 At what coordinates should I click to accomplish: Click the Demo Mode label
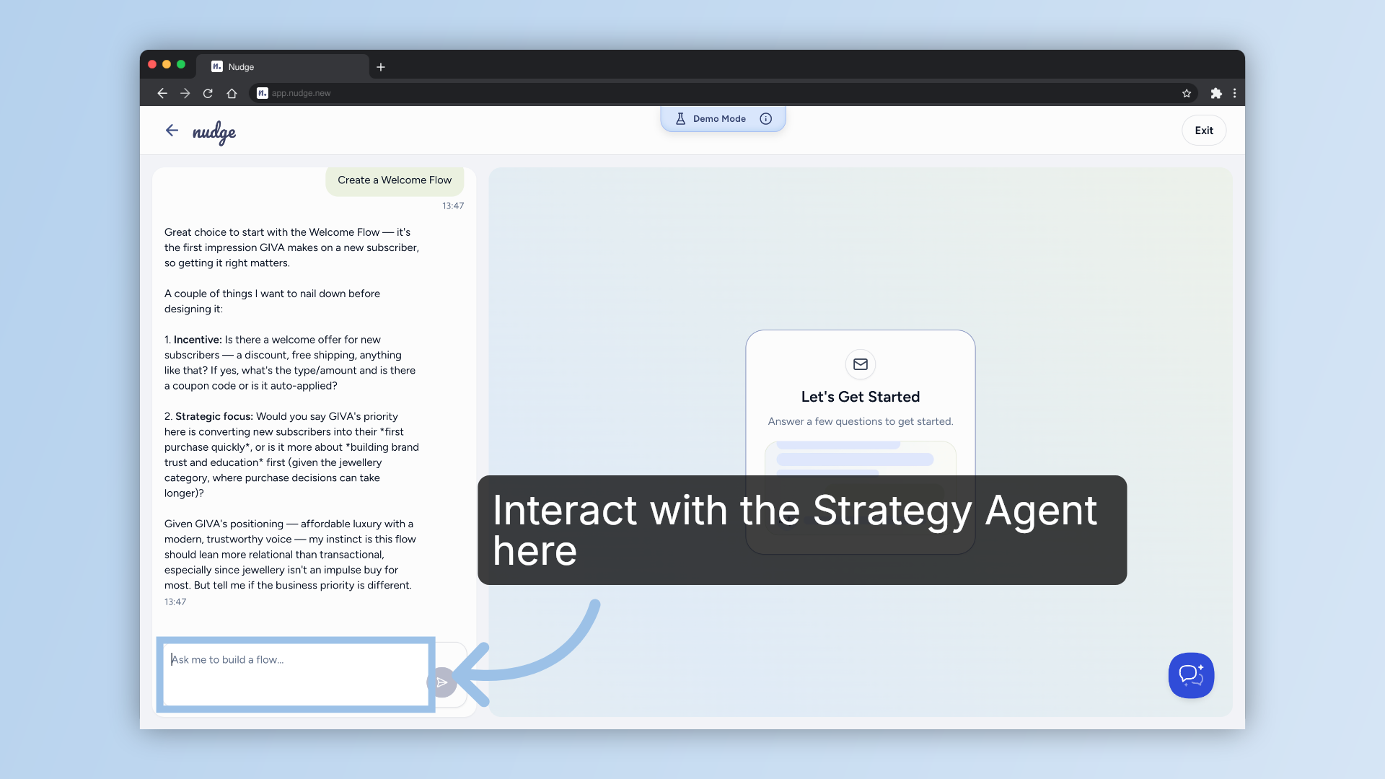[719, 119]
